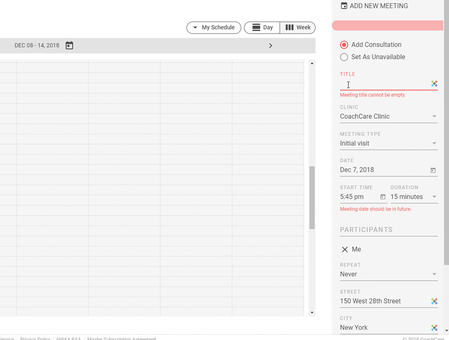Remove participant Me with X icon
The width and height of the screenshot is (449, 340).
345,249
